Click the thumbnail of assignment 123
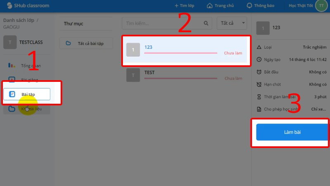The height and width of the screenshot is (186, 330). click(133, 50)
